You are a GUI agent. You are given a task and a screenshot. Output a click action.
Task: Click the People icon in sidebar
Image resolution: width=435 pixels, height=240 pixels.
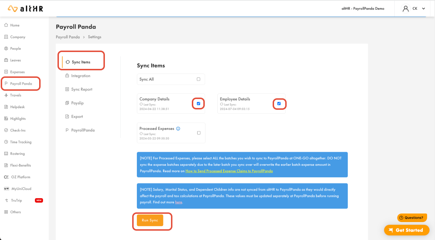[x=6, y=48]
